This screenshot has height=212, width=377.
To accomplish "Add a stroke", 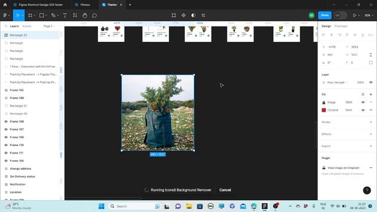I will click(371, 122).
